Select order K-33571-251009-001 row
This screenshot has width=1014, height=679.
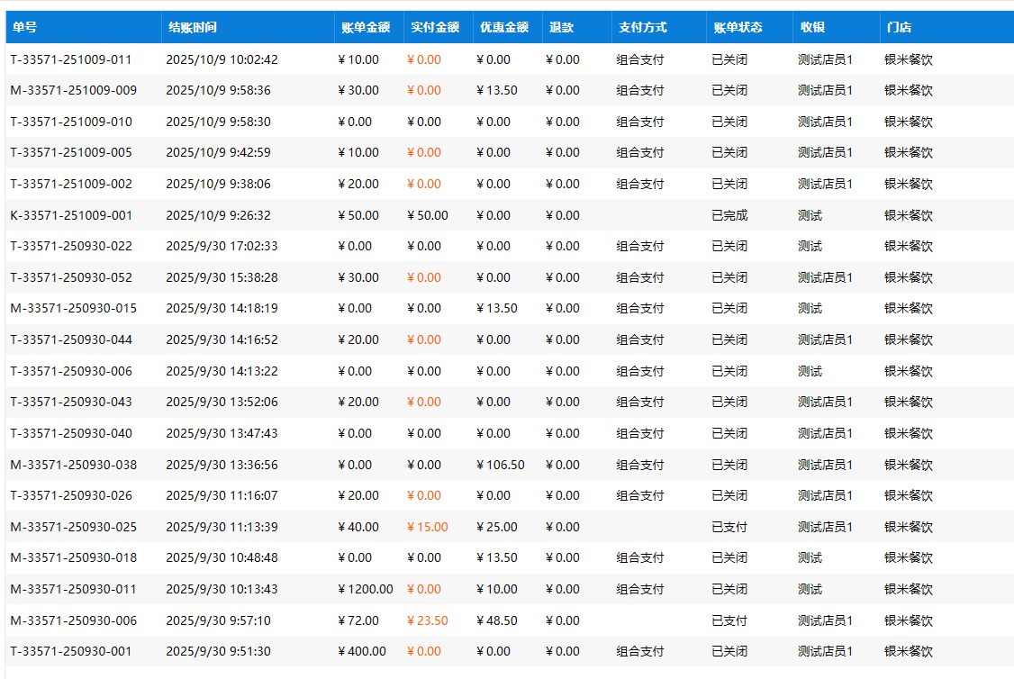[x=71, y=215]
